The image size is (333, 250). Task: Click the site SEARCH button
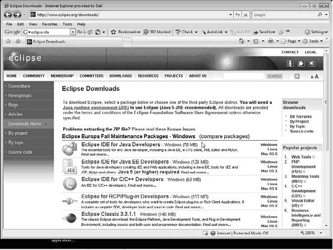tap(274, 76)
